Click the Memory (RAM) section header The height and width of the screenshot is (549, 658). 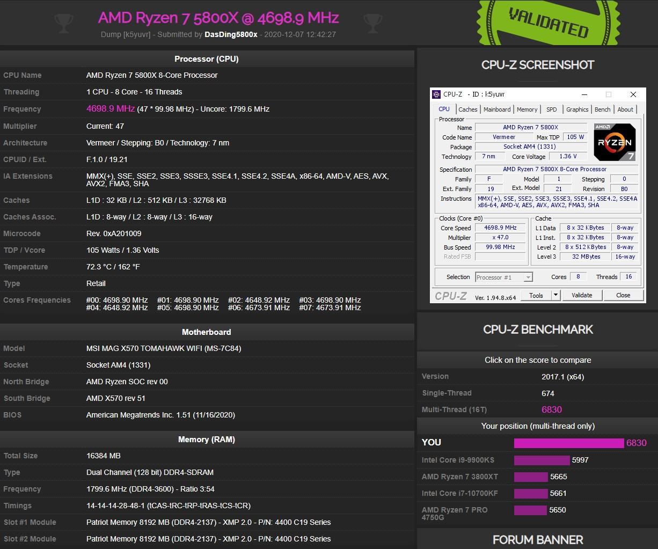coord(207,440)
